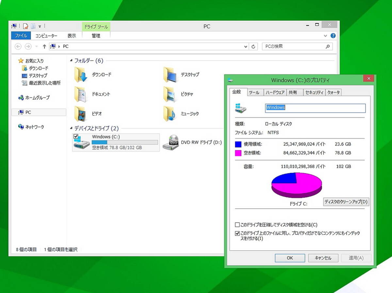The width and height of the screenshot is (392, 293).
Task: Select ネットワーク in the navigation pane
Action: [x=31, y=127]
